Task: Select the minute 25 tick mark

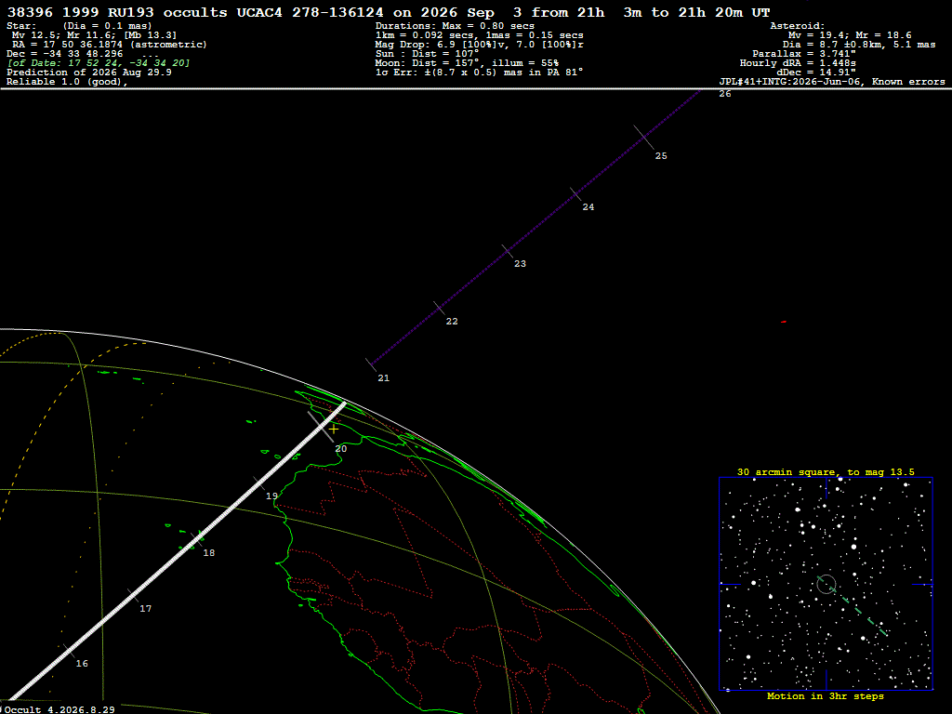Action: pyautogui.click(x=644, y=138)
